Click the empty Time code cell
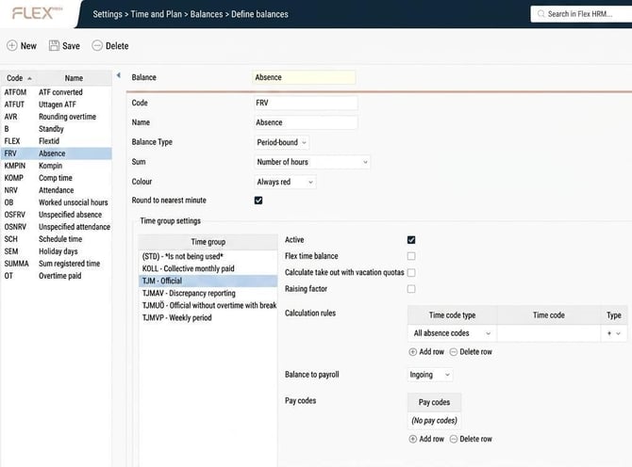632x467 pixels. [549, 333]
